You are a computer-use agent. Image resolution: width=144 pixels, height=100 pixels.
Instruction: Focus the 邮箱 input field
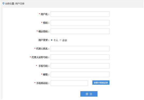pos(80,74)
